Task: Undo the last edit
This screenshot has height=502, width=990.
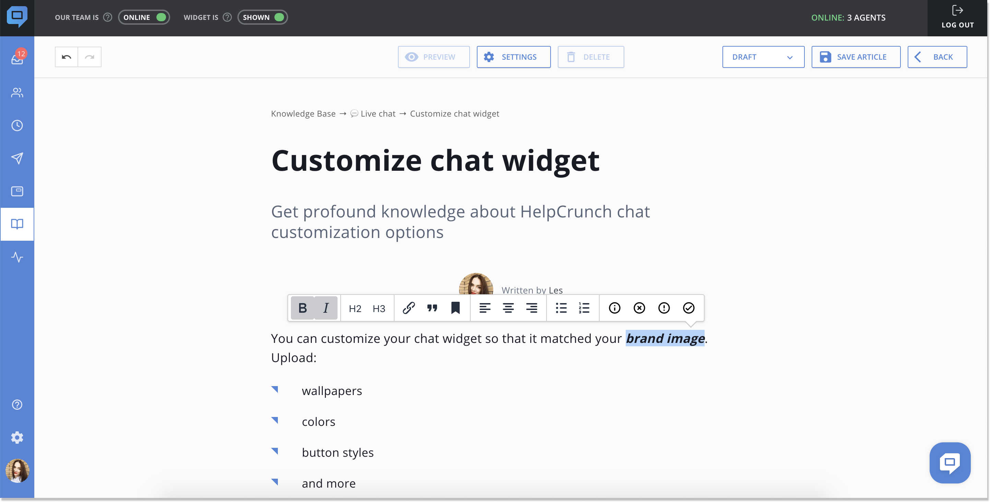Action: [x=67, y=57]
